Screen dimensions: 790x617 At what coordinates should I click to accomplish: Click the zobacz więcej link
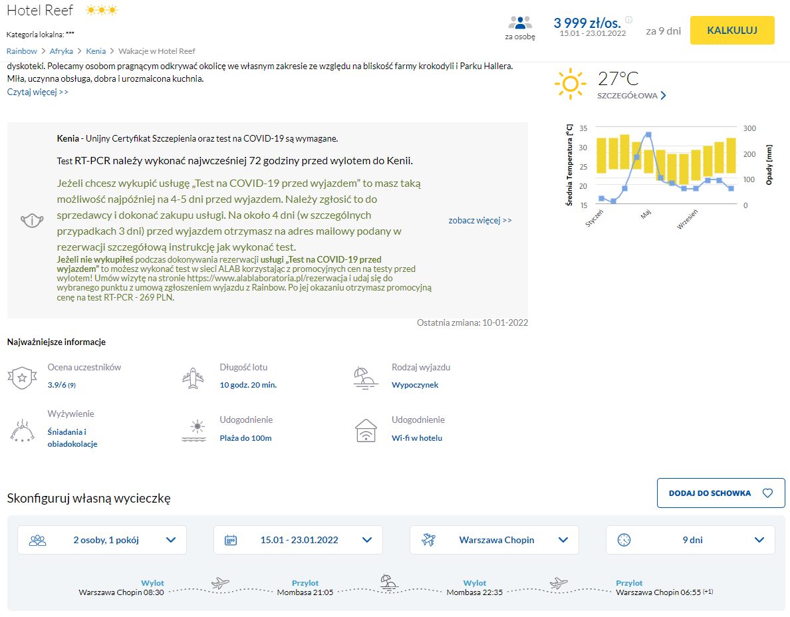480,220
